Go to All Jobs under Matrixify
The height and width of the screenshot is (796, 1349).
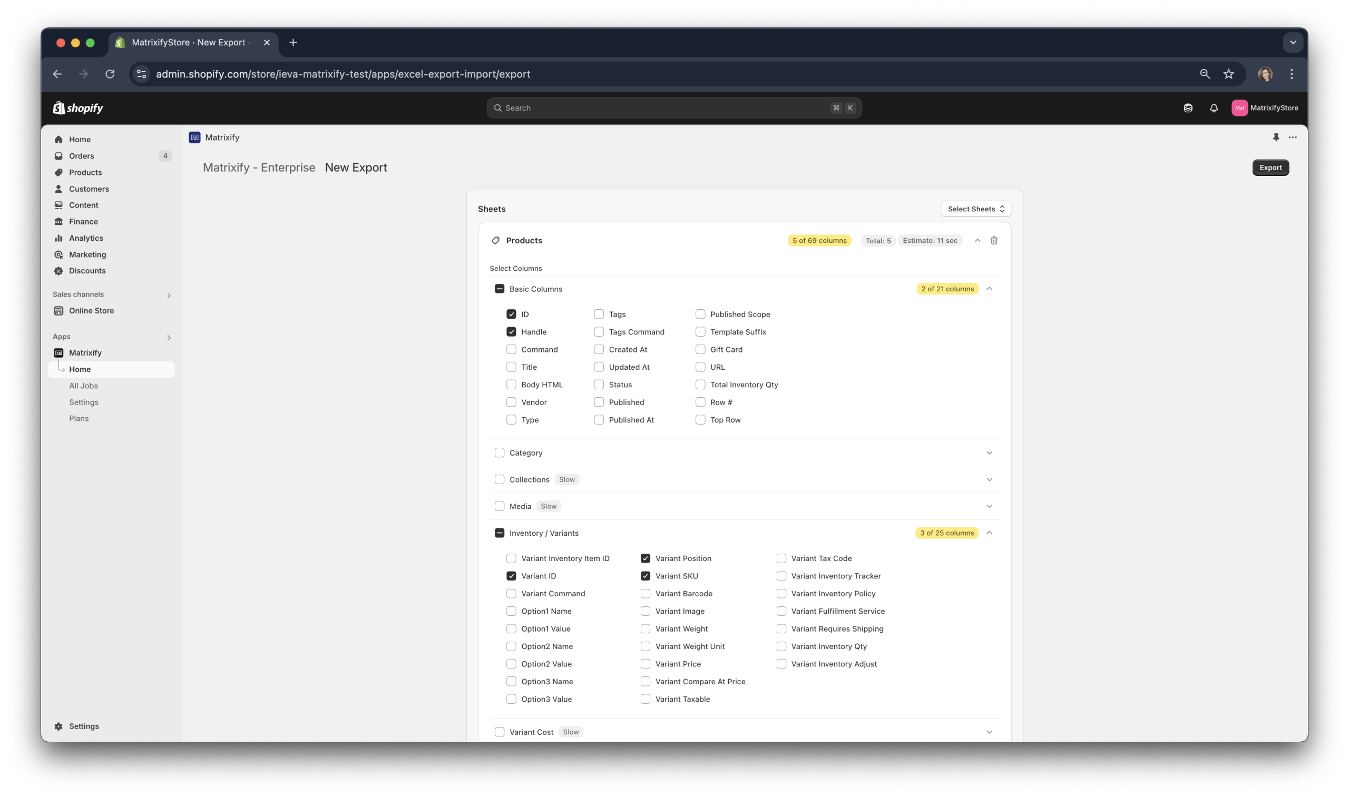click(x=84, y=385)
